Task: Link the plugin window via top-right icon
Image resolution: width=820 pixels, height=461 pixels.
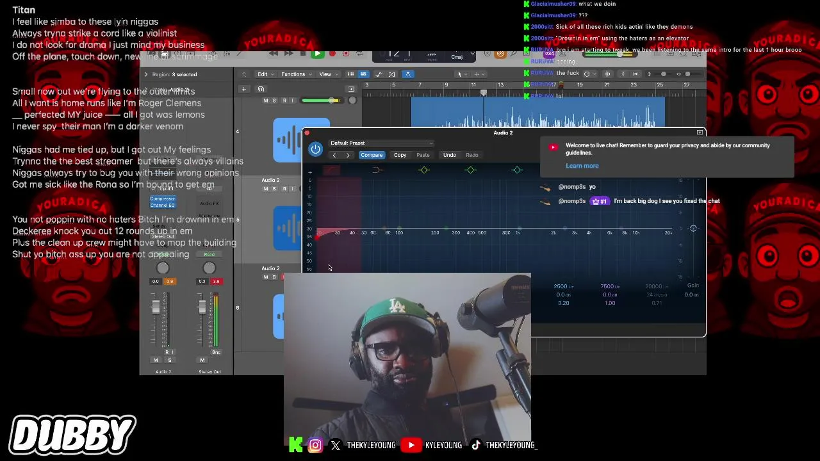Action: 700,133
